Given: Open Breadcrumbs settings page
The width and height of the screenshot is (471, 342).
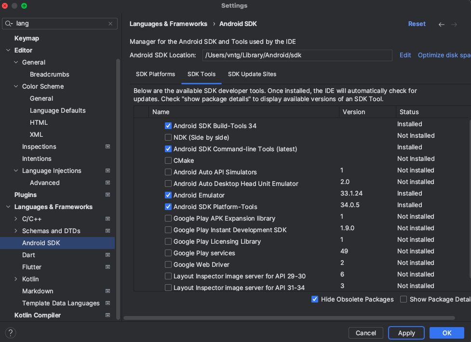Looking at the screenshot, I should [50, 74].
